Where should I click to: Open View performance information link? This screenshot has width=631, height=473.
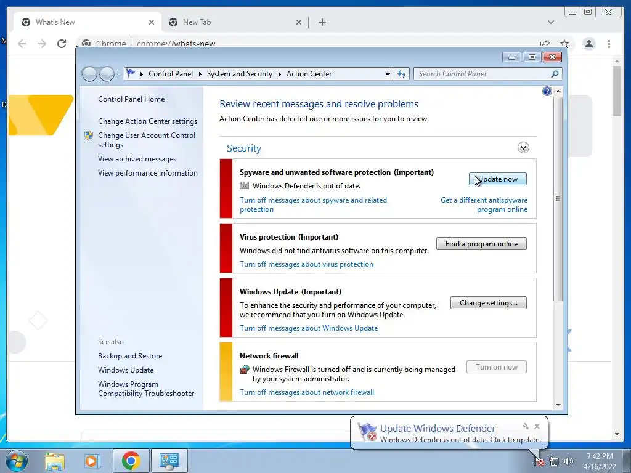148,173
